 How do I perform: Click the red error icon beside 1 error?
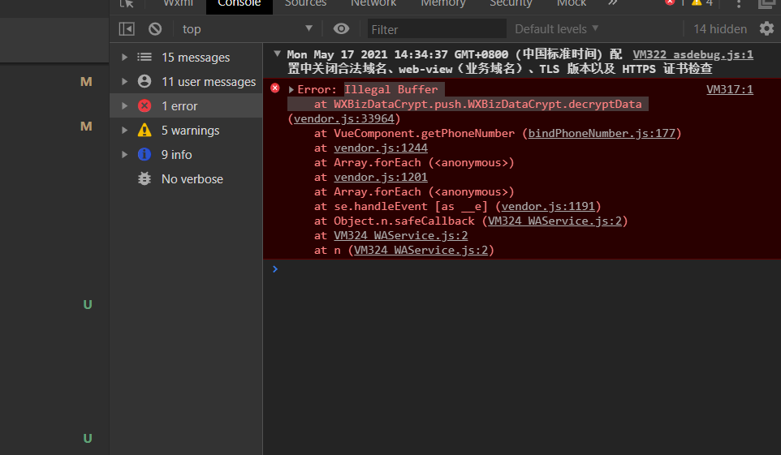tap(145, 105)
